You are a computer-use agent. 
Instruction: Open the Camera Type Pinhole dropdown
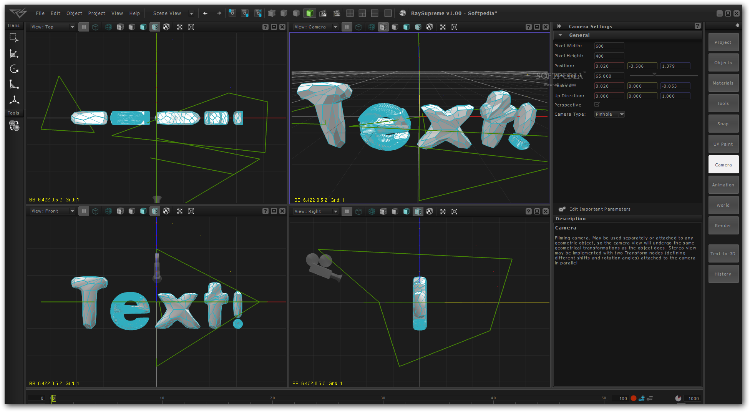click(x=609, y=114)
